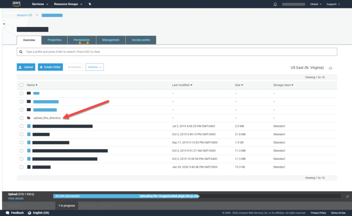Refresh the bucket listing with reload icon

click(x=330, y=68)
